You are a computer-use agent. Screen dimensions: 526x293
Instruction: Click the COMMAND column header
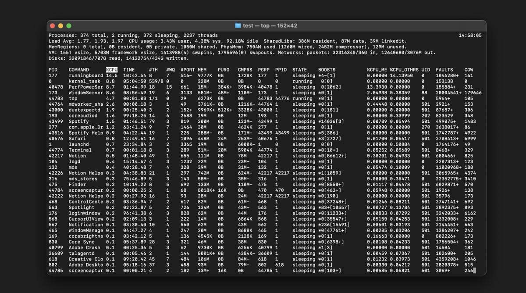(x=79, y=70)
